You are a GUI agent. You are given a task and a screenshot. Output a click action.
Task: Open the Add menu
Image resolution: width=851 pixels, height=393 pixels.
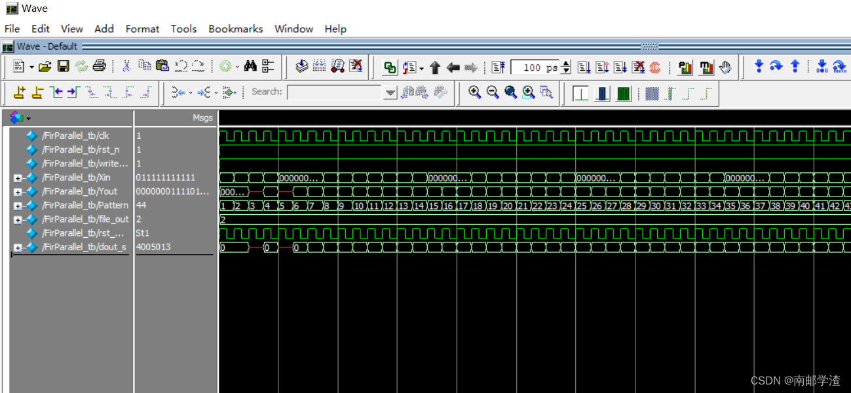point(104,29)
